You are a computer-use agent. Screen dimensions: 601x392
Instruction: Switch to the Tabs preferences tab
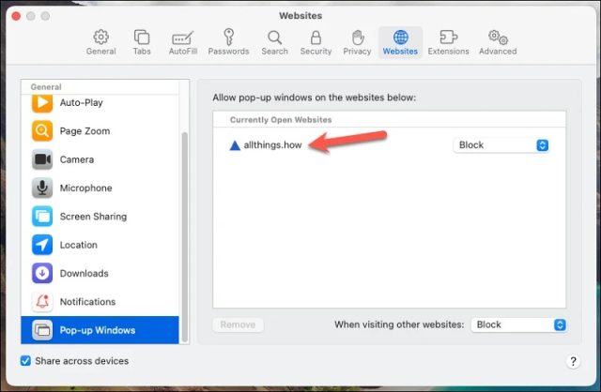pos(142,42)
